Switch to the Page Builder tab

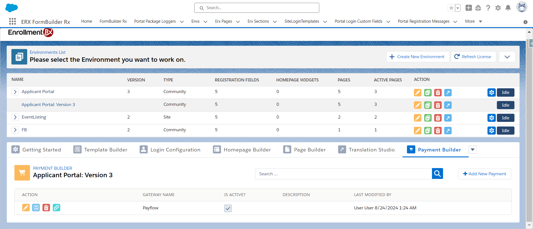[x=305, y=150]
